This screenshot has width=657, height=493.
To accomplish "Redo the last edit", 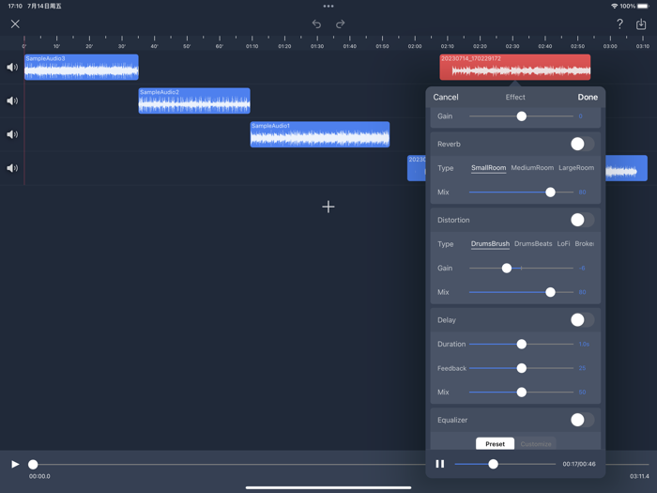I will pyautogui.click(x=340, y=23).
